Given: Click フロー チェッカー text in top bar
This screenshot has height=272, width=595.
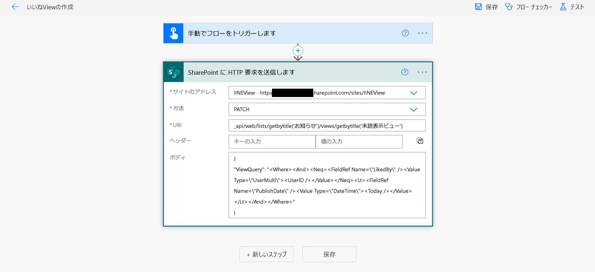Looking at the screenshot, I should click(x=534, y=7).
